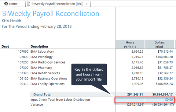Select the BiWeekly Payroll Reconciliation (R/O) tab

[x=58, y=4]
